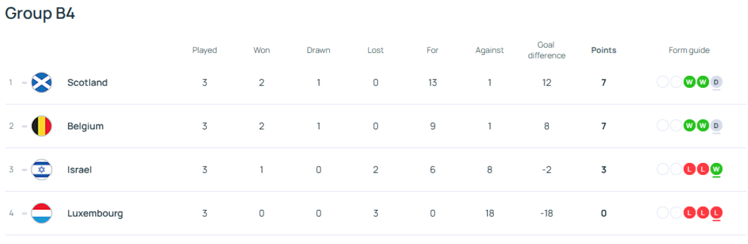This screenshot has width=748, height=244.
Task: Click Belgium's underlined draw form badge
Action: pyautogui.click(x=716, y=126)
